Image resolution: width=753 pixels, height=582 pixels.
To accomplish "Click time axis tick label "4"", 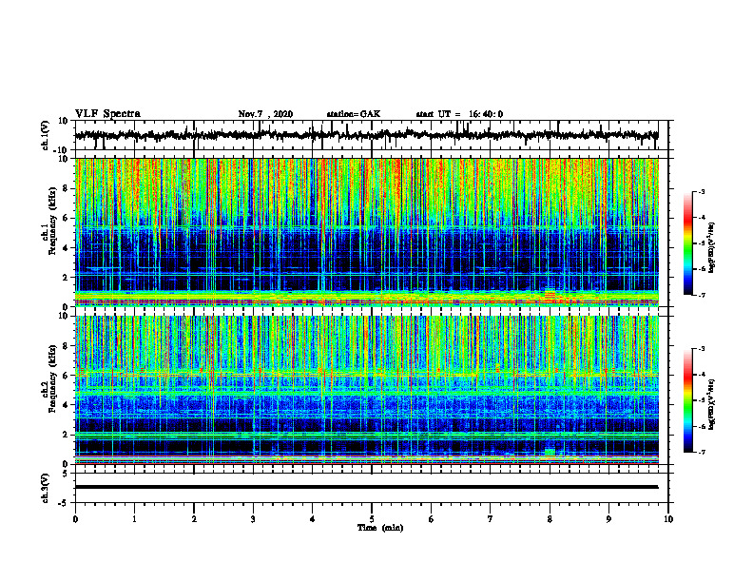I will click(313, 519).
